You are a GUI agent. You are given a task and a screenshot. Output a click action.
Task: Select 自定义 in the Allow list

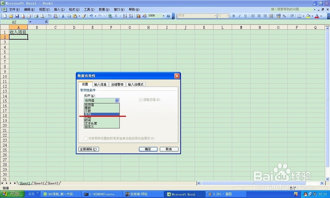102,126
